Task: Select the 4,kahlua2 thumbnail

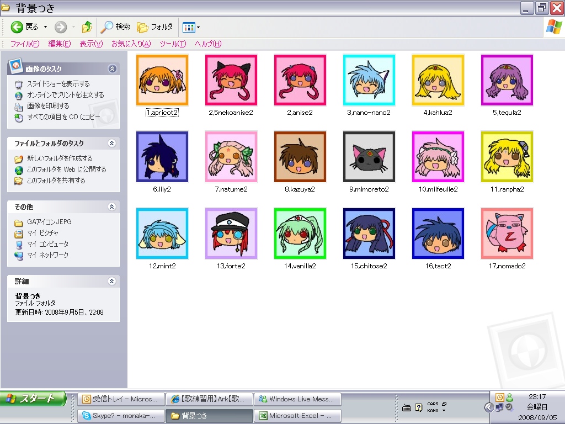Action: tap(438, 80)
